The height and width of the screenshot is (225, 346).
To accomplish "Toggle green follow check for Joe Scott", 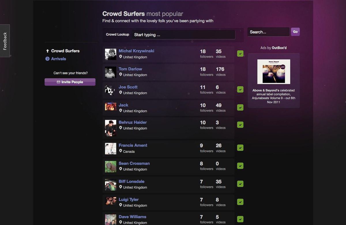I will tap(240, 89).
